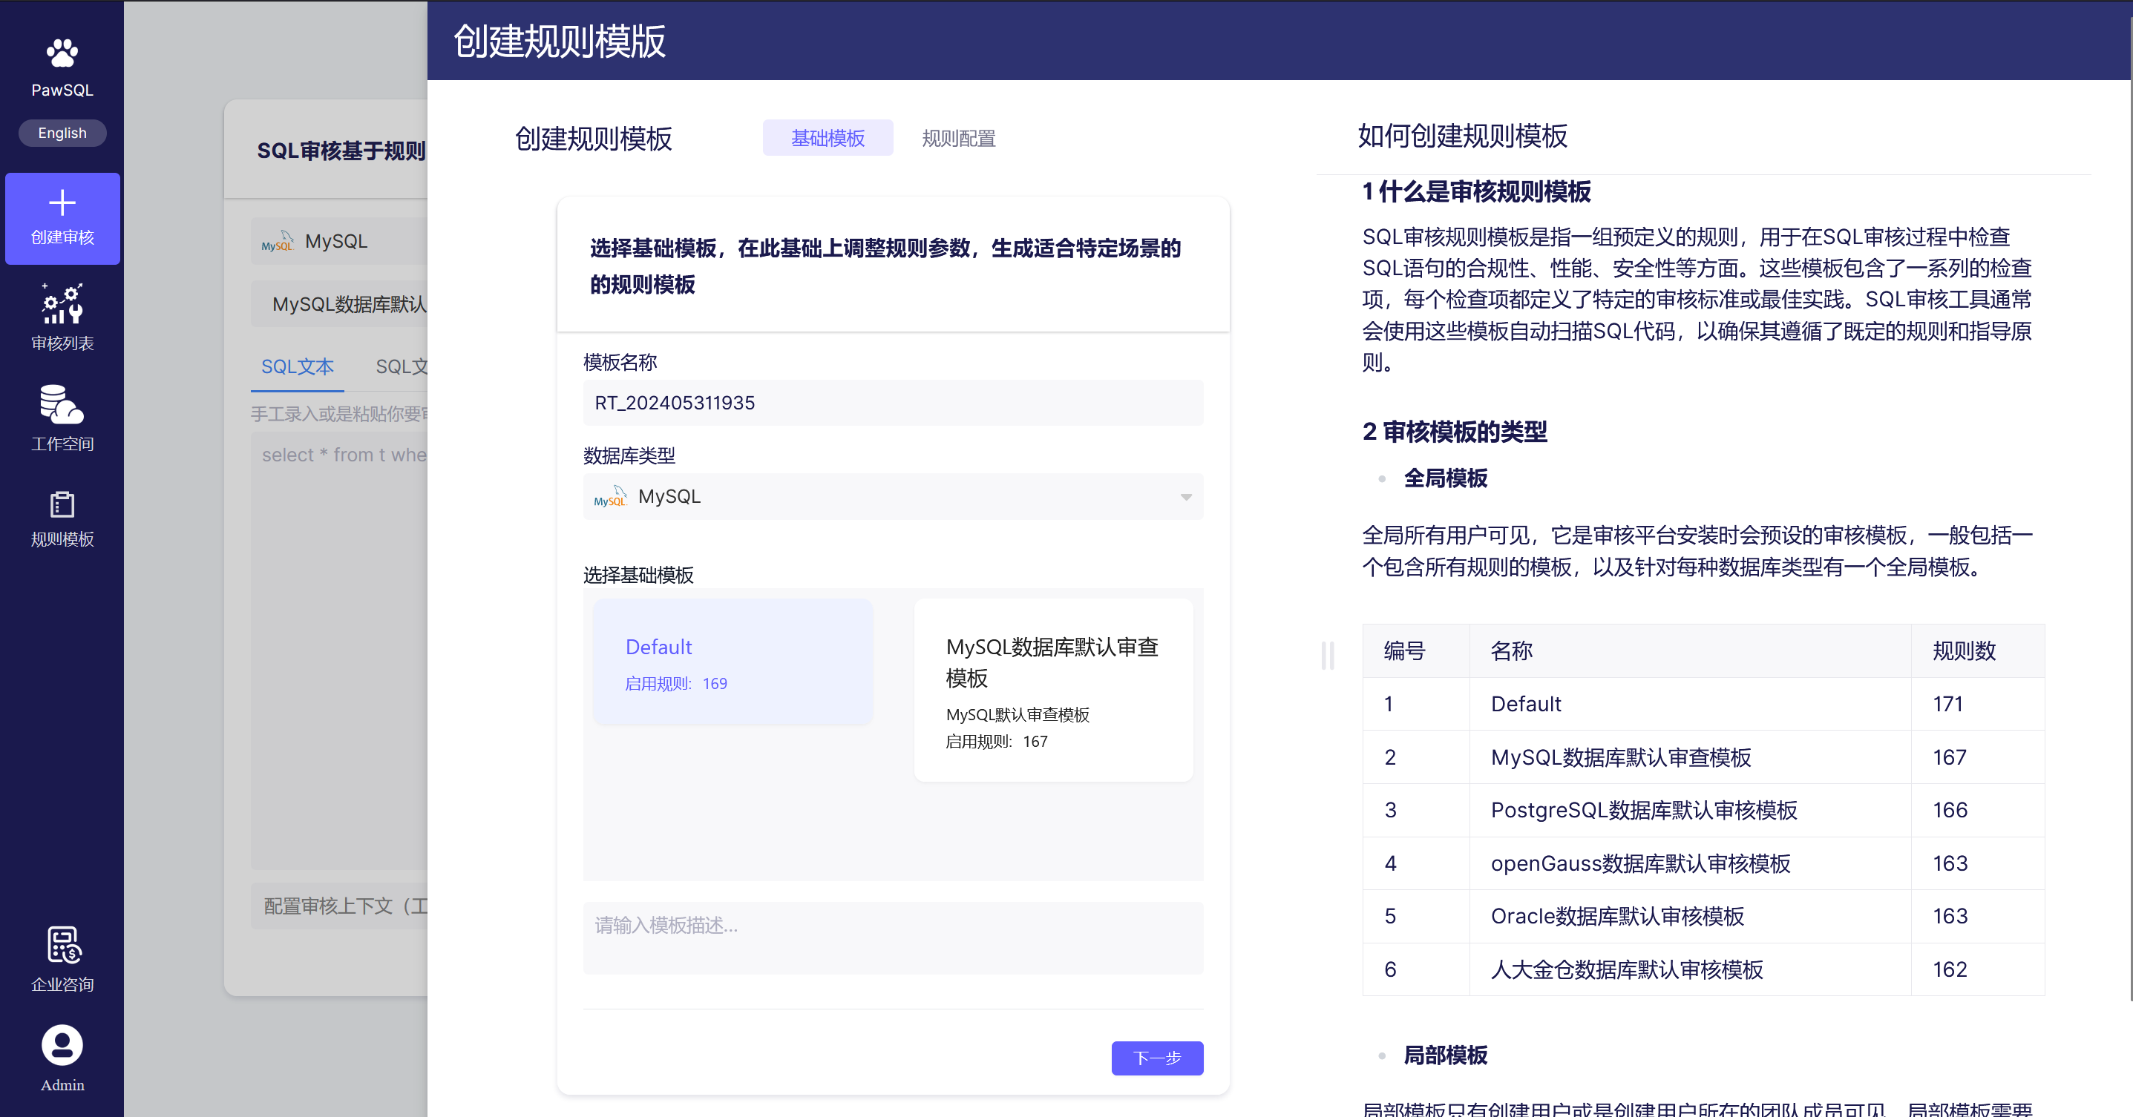This screenshot has width=2133, height=1117.
Task: Open the SQL文本 tab in background
Action: (298, 366)
